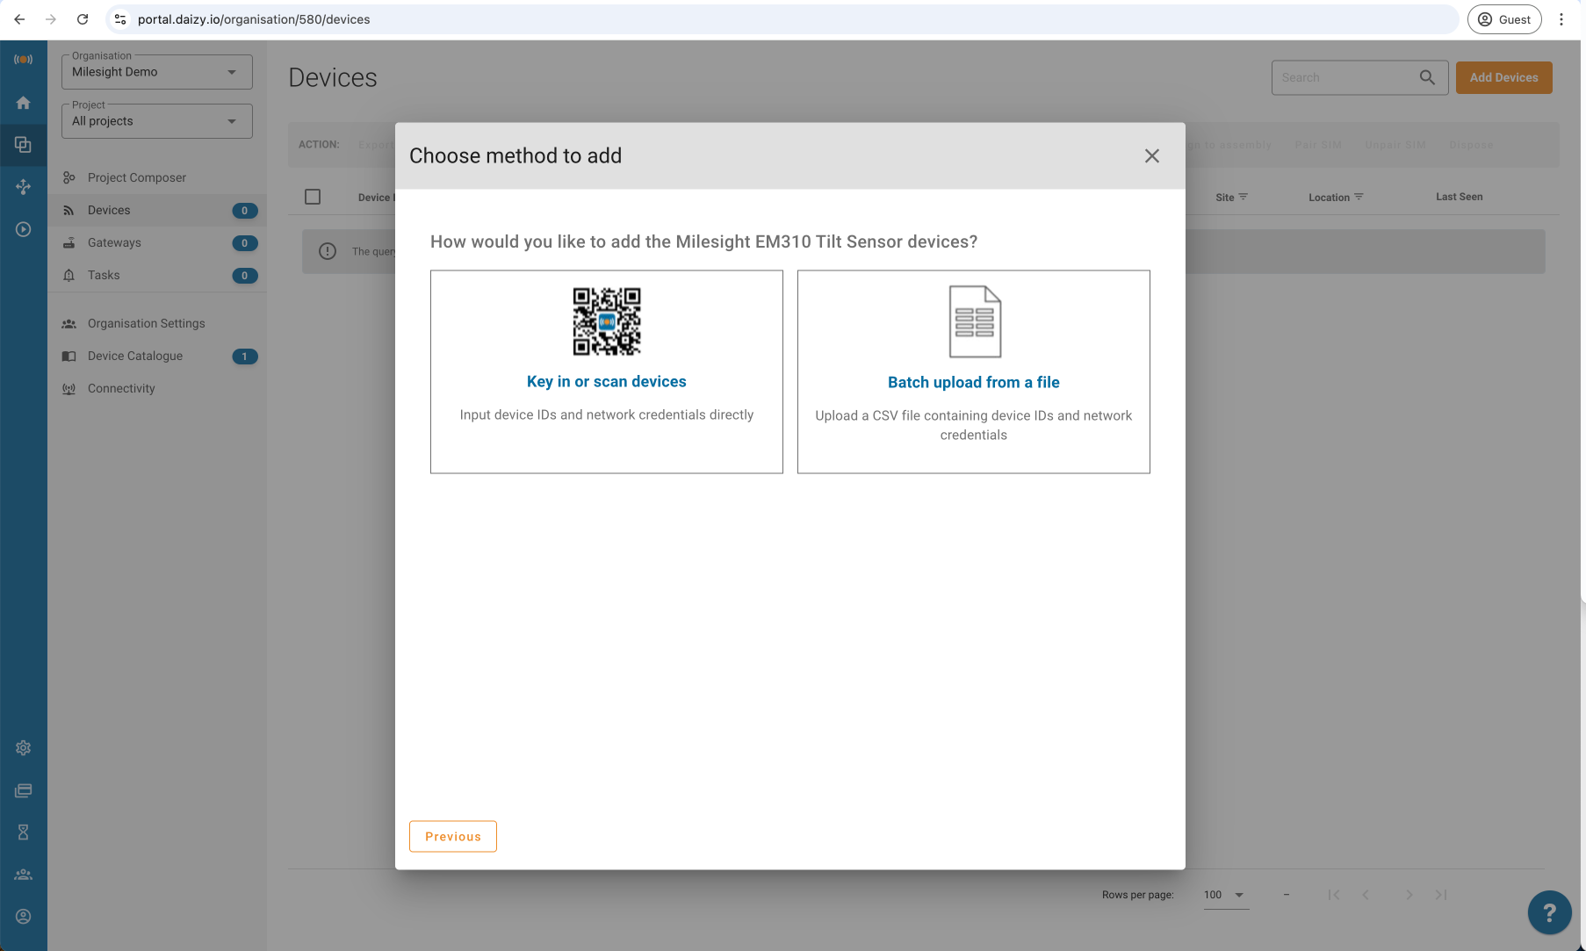Open the groups people icon in left rail

coord(24,875)
